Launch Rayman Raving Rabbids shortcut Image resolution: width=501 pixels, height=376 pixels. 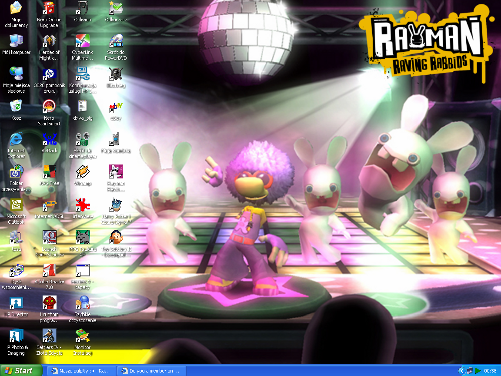coord(116,172)
